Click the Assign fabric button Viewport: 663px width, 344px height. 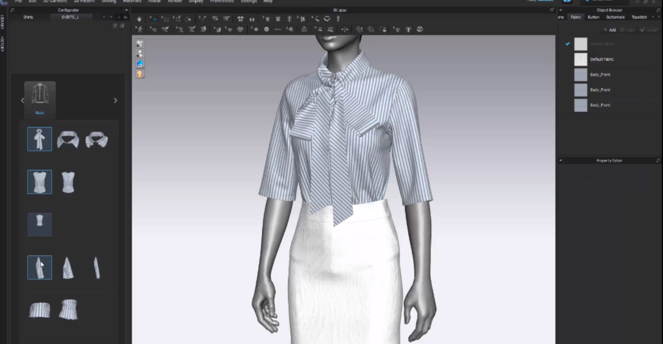[x=649, y=30]
